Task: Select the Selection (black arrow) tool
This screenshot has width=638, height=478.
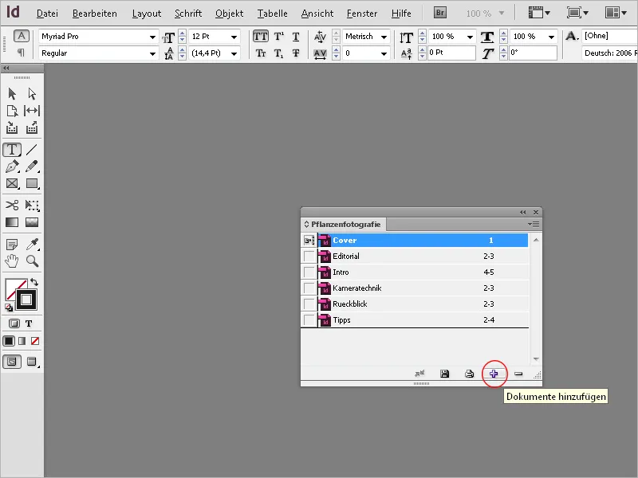Action: pyautogui.click(x=12, y=94)
